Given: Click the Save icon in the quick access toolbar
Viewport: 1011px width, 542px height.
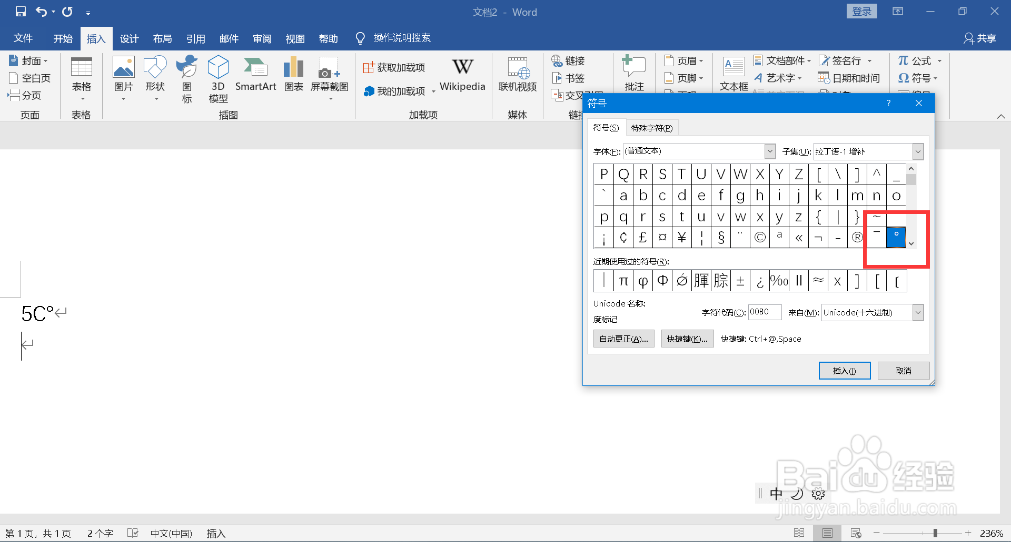Looking at the screenshot, I should coord(21,12).
